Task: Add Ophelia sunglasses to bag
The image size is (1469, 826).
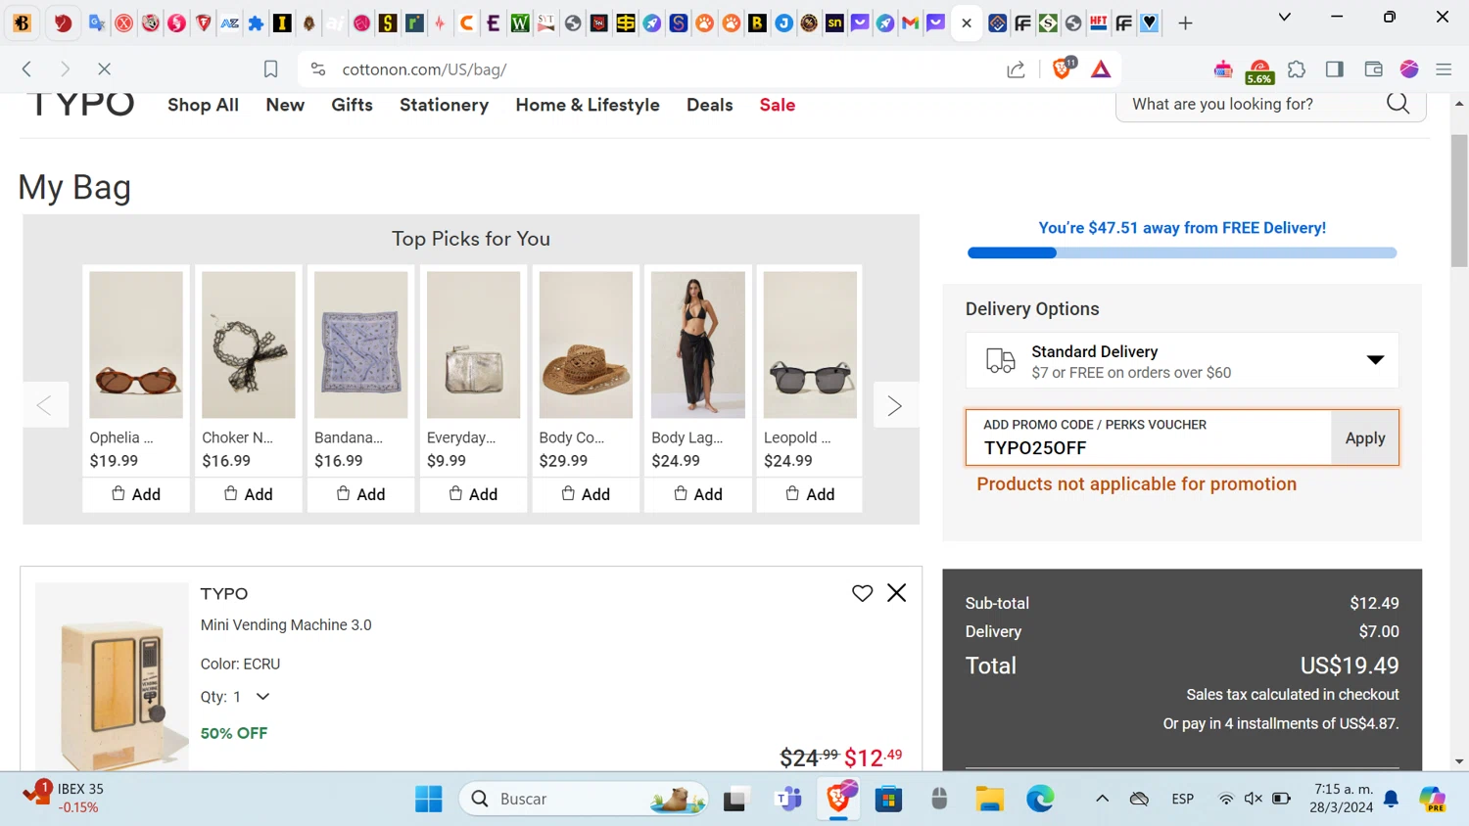Action: pos(136,494)
